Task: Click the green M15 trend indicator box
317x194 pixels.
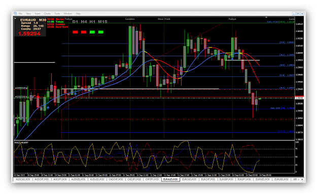Action: tap(101, 32)
